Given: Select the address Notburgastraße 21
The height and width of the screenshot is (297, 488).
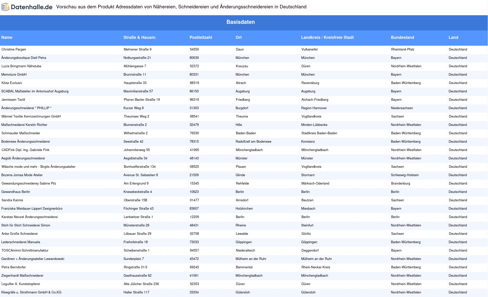Looking at the screenshot, I should pos(137,58).
